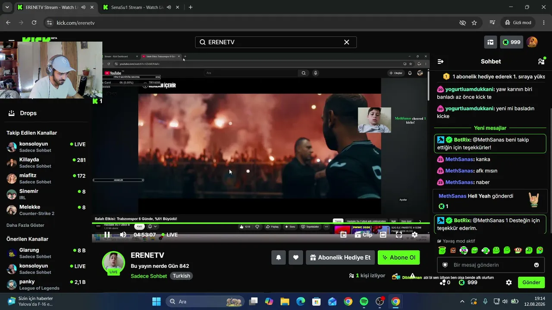Open the Kick shop icon in header

click(x=490, y=42)
